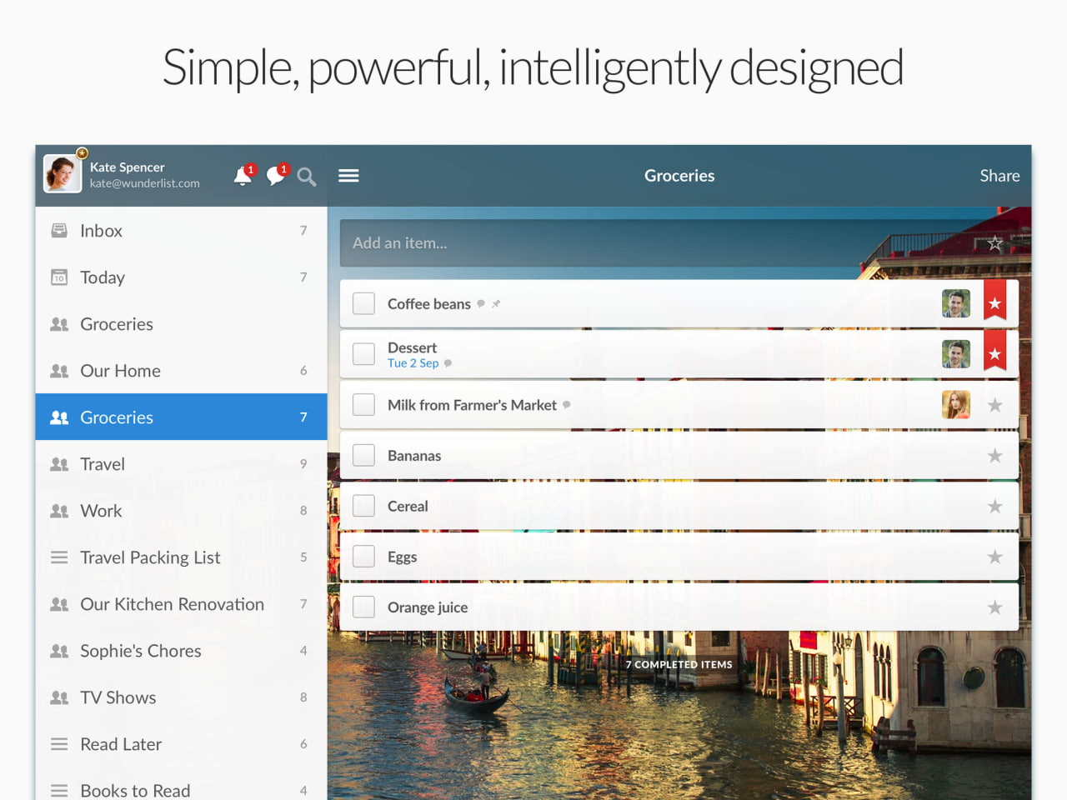Check off Coffee beans as completed
Image resolution: width=1067 pixels, height=800 pixels.
(x=363, y=303)
